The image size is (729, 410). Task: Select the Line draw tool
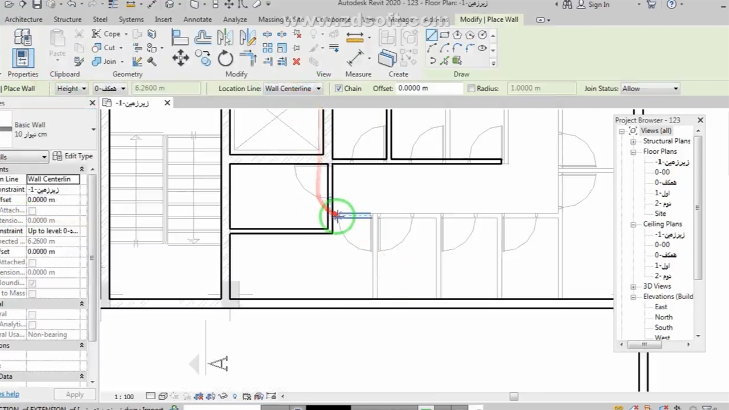coord(432,35)
